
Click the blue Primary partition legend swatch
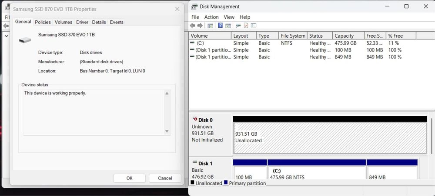tap(225, 183)
